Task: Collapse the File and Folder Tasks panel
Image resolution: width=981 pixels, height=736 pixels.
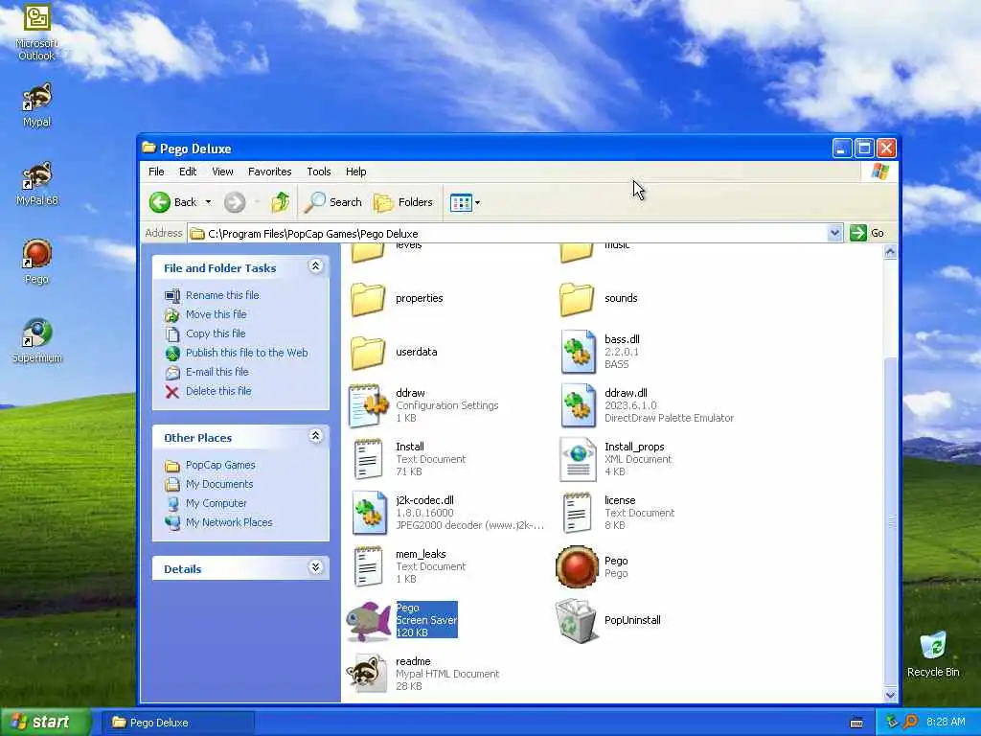Action: tap(315, 266)
